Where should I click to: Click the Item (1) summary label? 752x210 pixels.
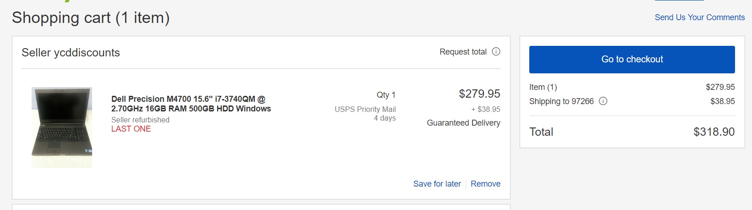(x=543, y=87)
